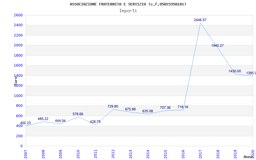Click the 428.79 data point label

click(95, 122)
